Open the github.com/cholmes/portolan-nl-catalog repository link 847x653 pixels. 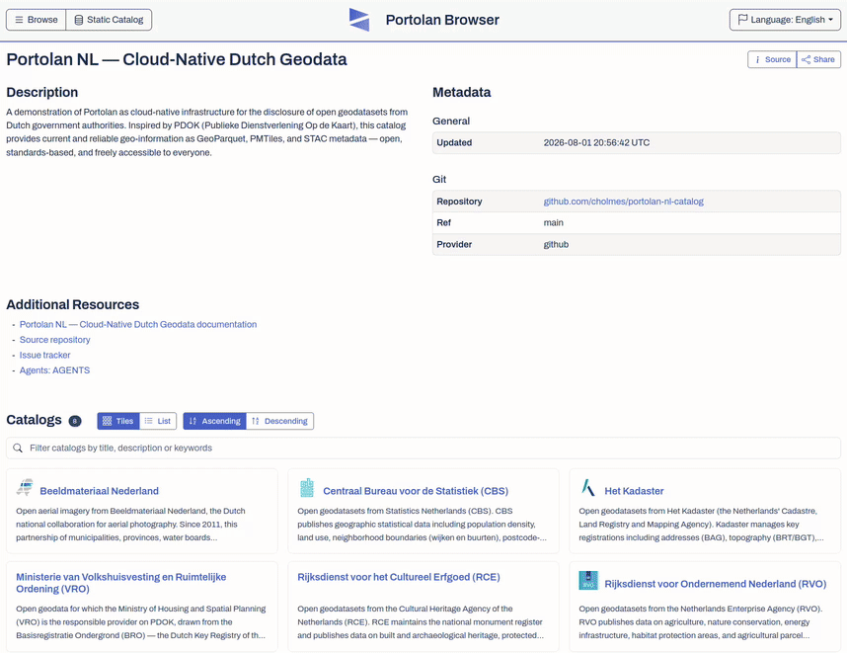(x=623, y=202)
